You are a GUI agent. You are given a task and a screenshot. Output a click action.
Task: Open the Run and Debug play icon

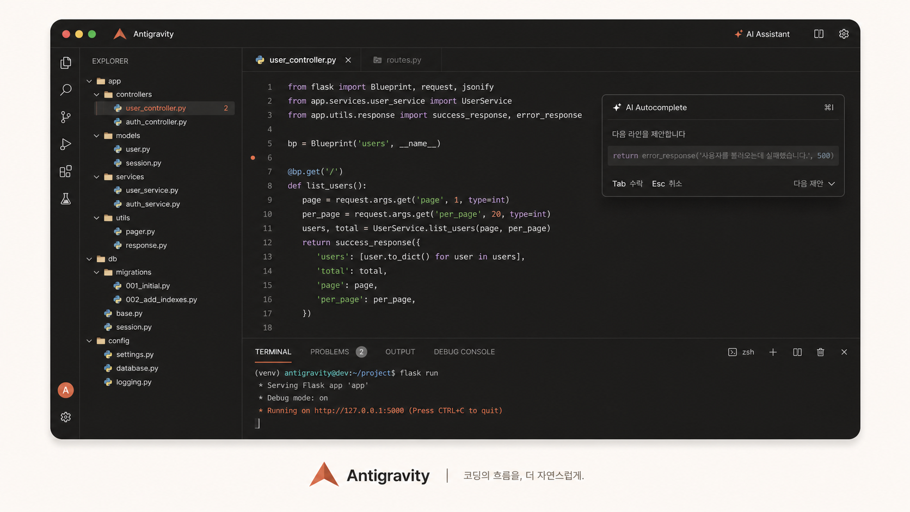[x=66, y=144]
